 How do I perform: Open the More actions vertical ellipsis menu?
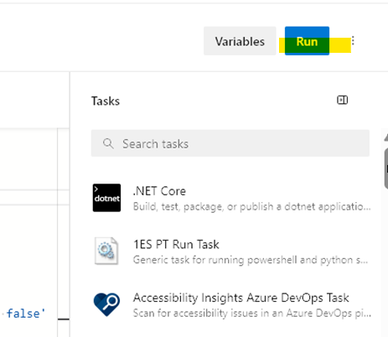point(353,41)
